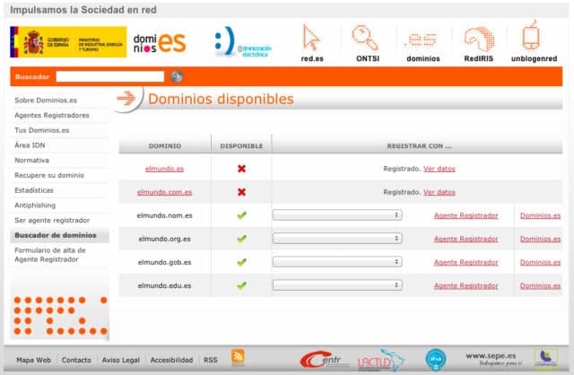This screenshot has width=574, height=375.
Task: Open Ver datos for elmundo.com.es
Action: tap(439, 192)
